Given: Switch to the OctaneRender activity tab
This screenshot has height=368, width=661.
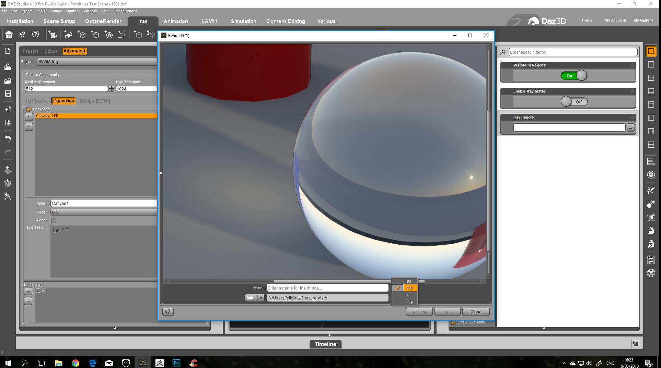Looking at the screenshot, I should pos(103,21).
